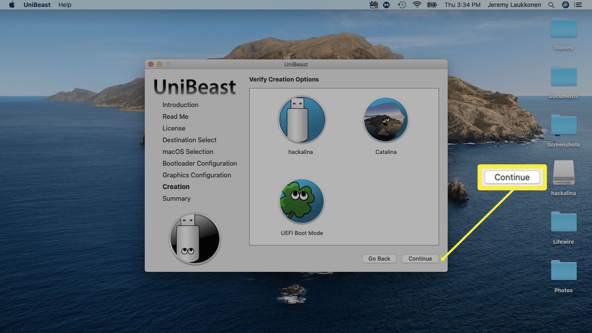Click the battery charging status icon
The width and height of the screenshot is (592, 333).
pos(432,5)
